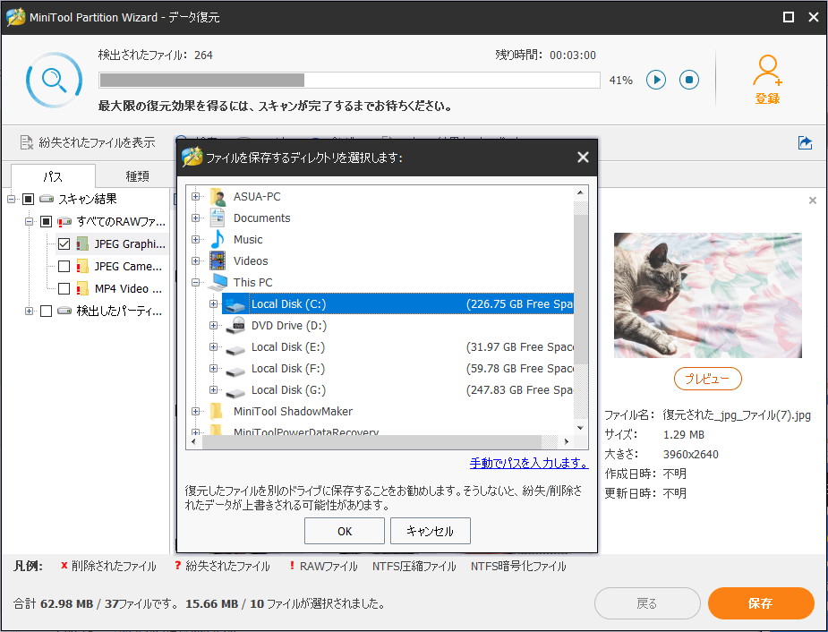828x632 pixels.
Task: Stop the scan with the stop icon
Action: coord(689,80)
